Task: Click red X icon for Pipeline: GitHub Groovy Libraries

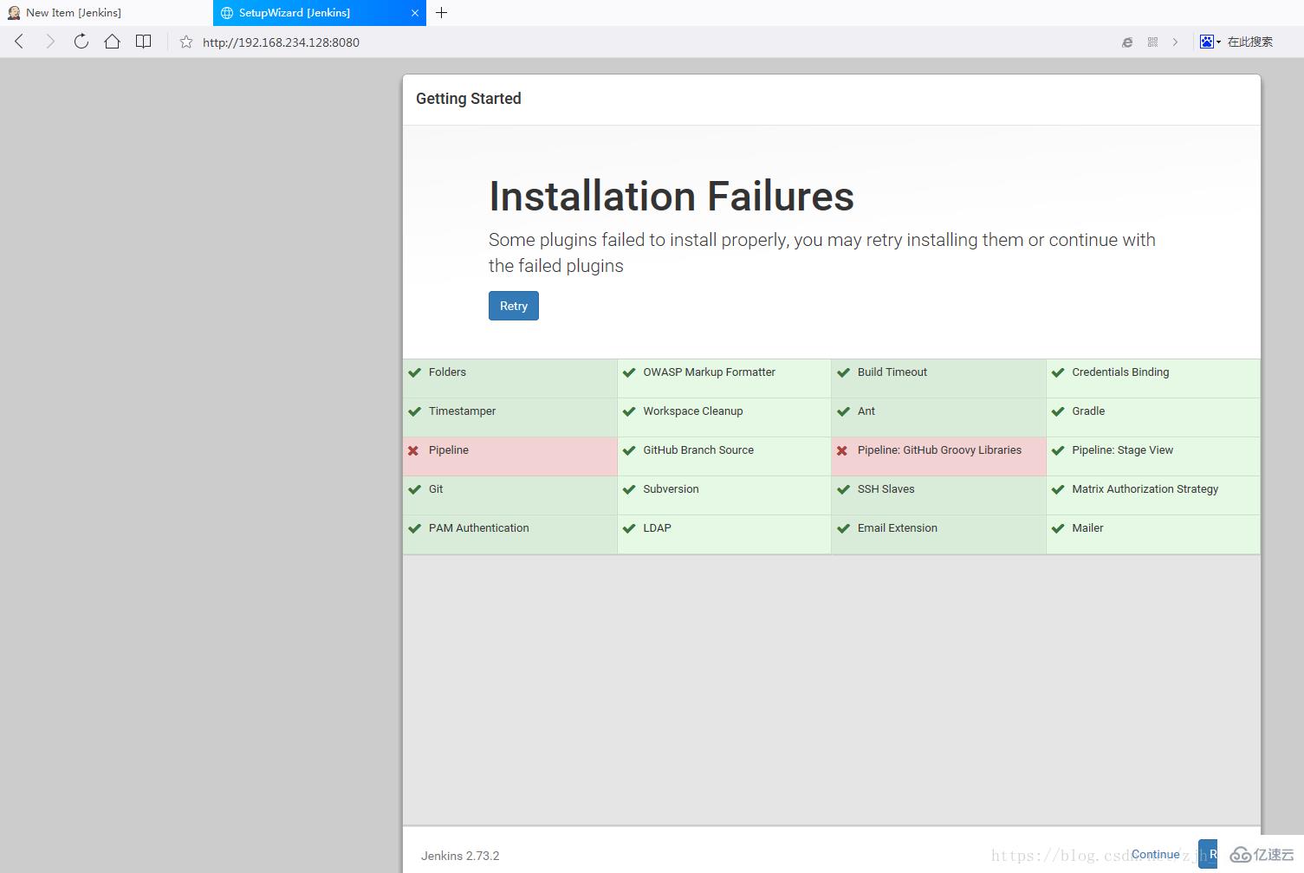Action: point(842,450)
